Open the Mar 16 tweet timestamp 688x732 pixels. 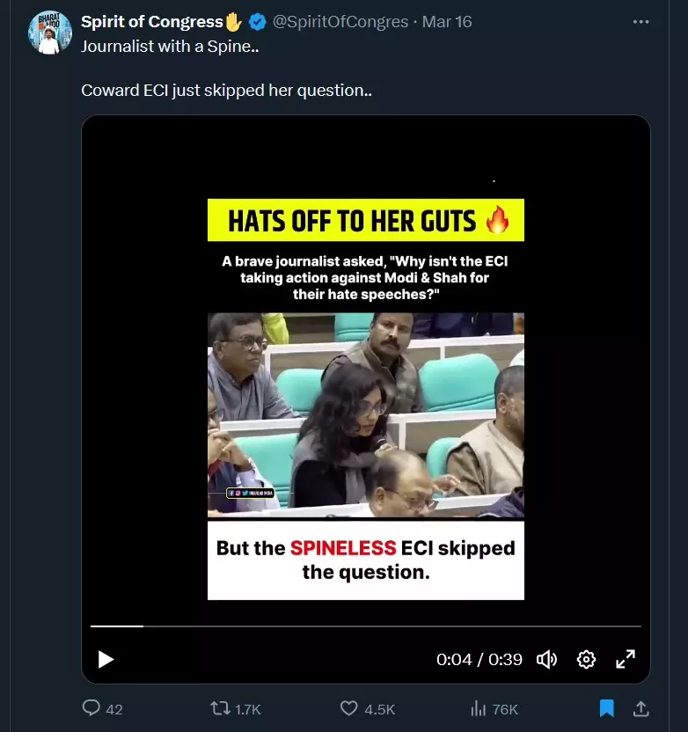(x=447, y=22)
